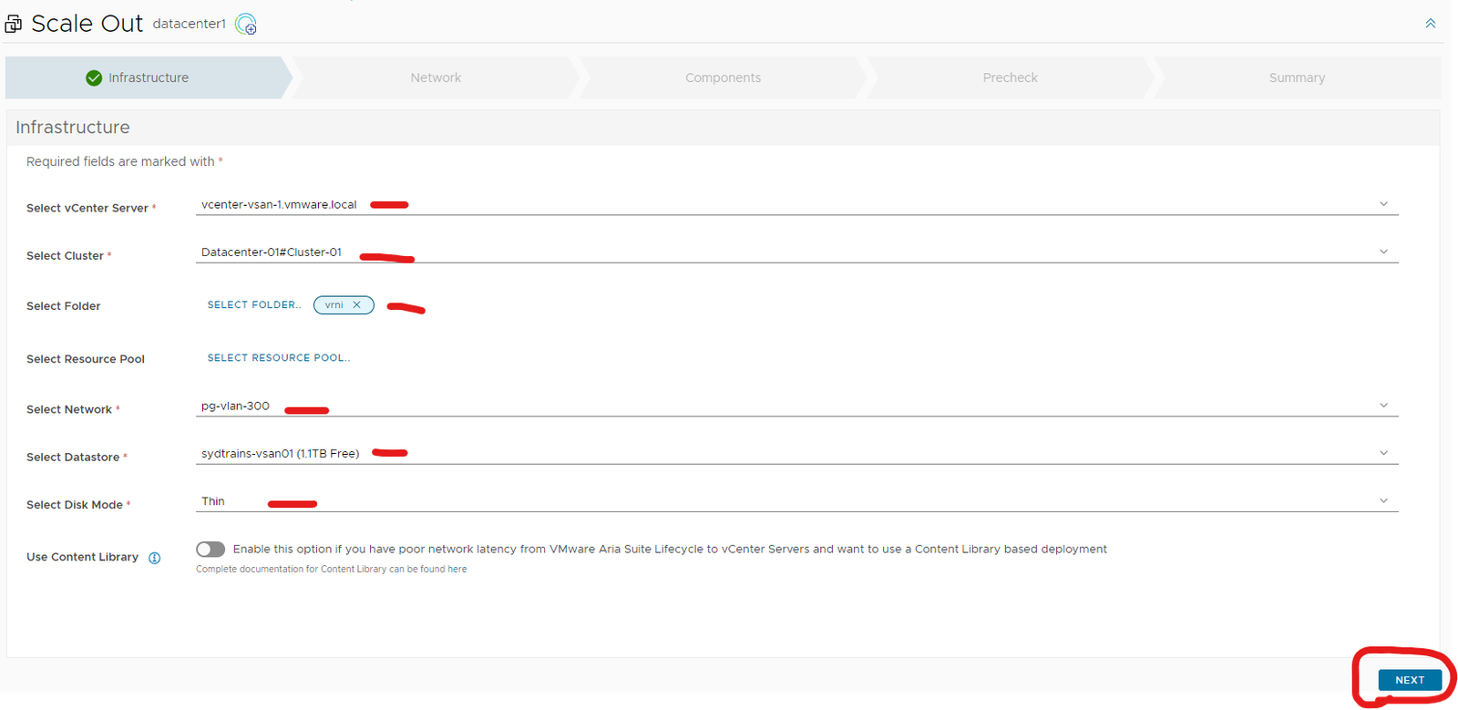1458x710 pixels.
Task: Click the Scale Out page icon
Action: pos(13,24)
